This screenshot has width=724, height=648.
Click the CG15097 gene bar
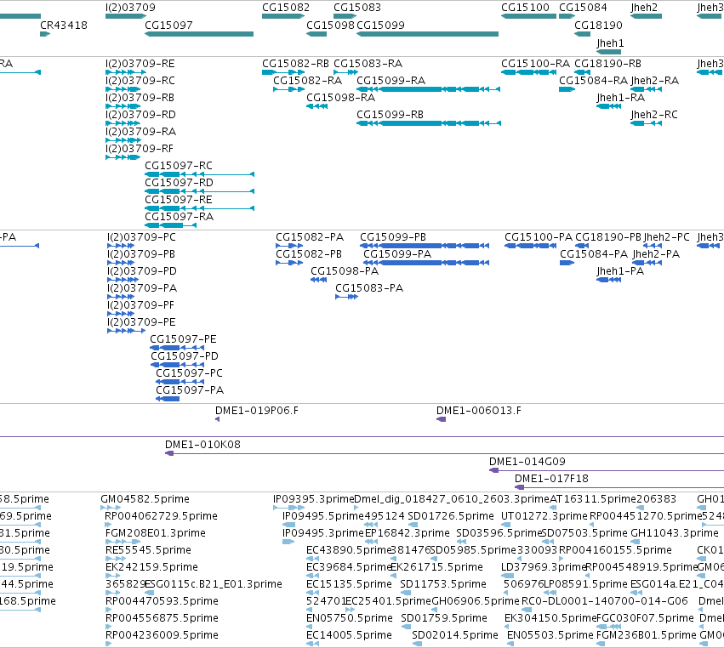coord(199,34)
